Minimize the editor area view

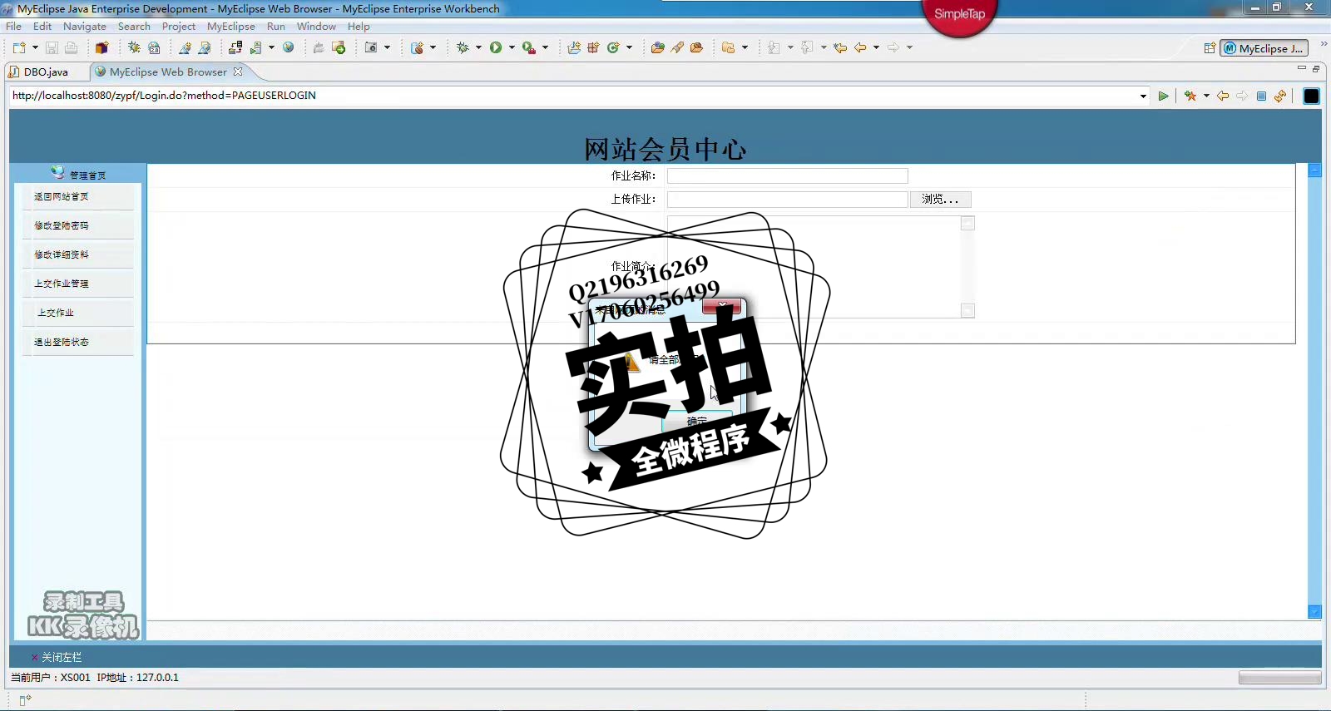coord(1302,68)
